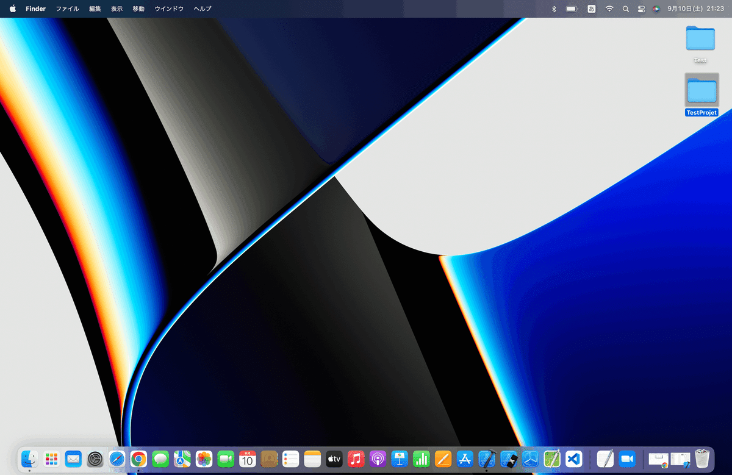Launch Maps from the Dock
The height and width of the screenshot is (475, 732).
pyautogui.click(x=182, y=459)
